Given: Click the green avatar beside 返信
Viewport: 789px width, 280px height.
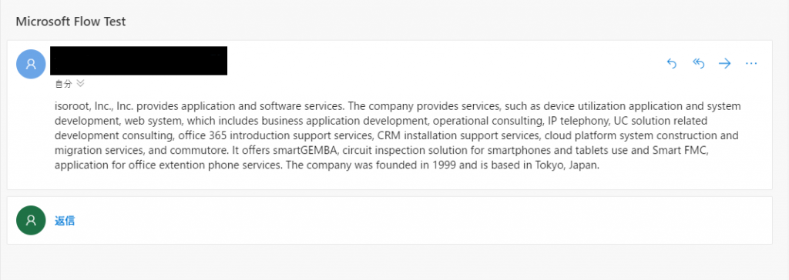Looking at the screenshot, I should click(x=31, y=220).
